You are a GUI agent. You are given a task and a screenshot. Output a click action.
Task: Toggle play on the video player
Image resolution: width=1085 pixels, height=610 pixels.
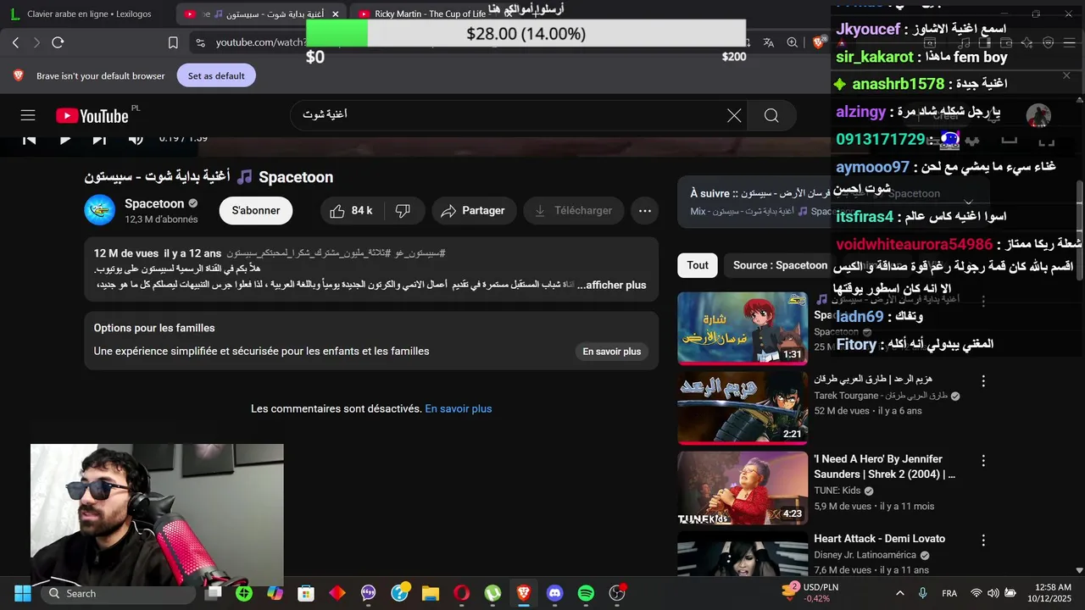(x=65, y=139)
